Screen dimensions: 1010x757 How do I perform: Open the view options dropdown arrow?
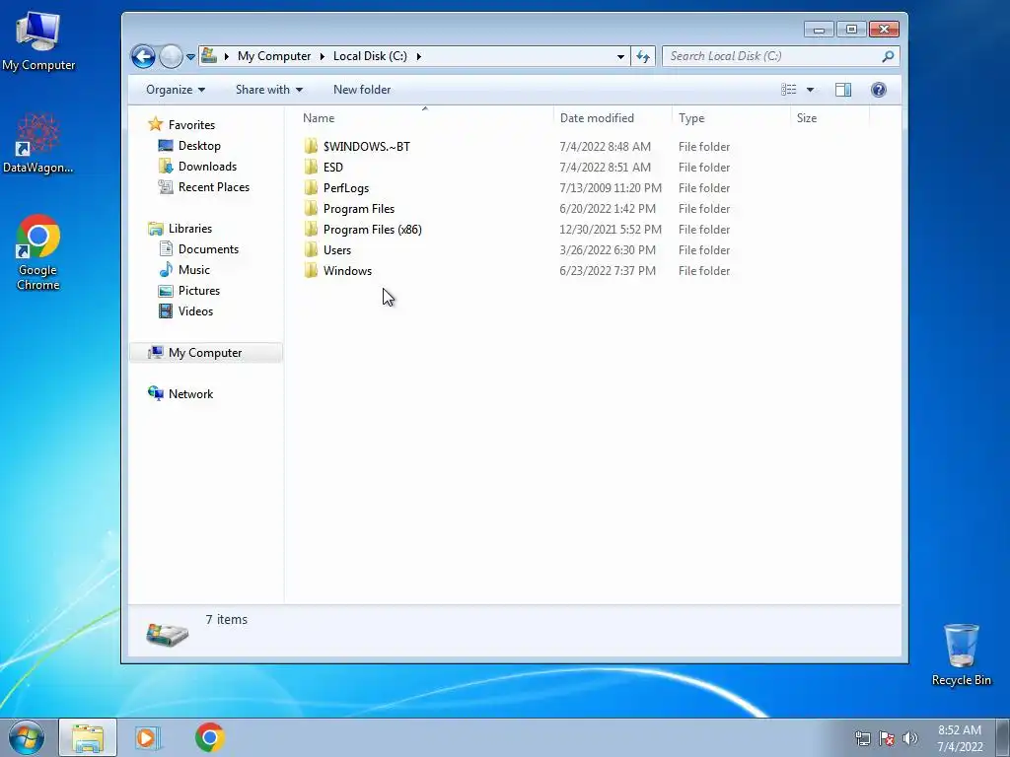point(810,90)
